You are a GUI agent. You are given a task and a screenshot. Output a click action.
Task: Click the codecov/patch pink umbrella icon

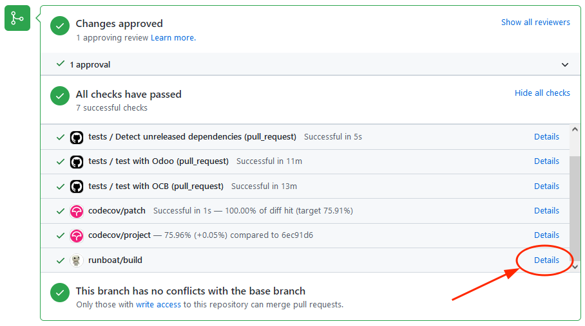tap(77, 212)
